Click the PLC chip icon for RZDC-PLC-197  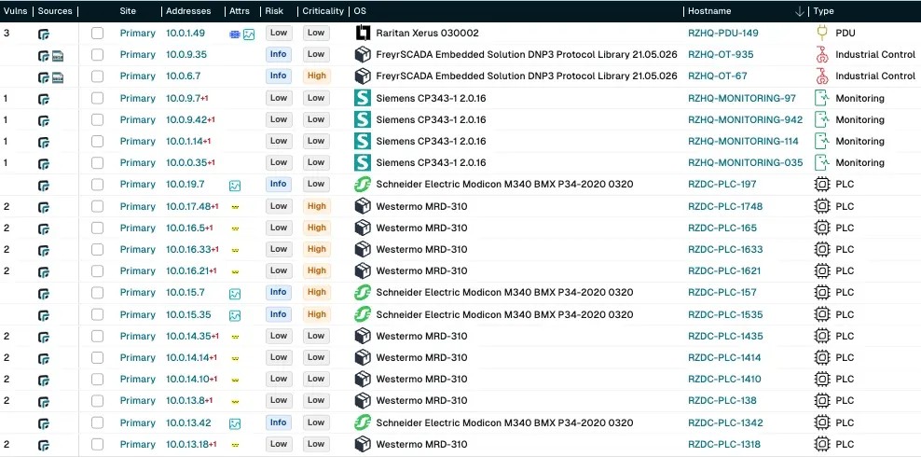point(822,185)
